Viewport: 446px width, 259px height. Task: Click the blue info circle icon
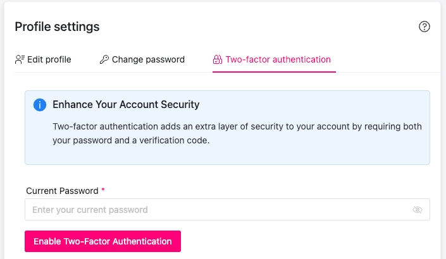click(40, 104)
